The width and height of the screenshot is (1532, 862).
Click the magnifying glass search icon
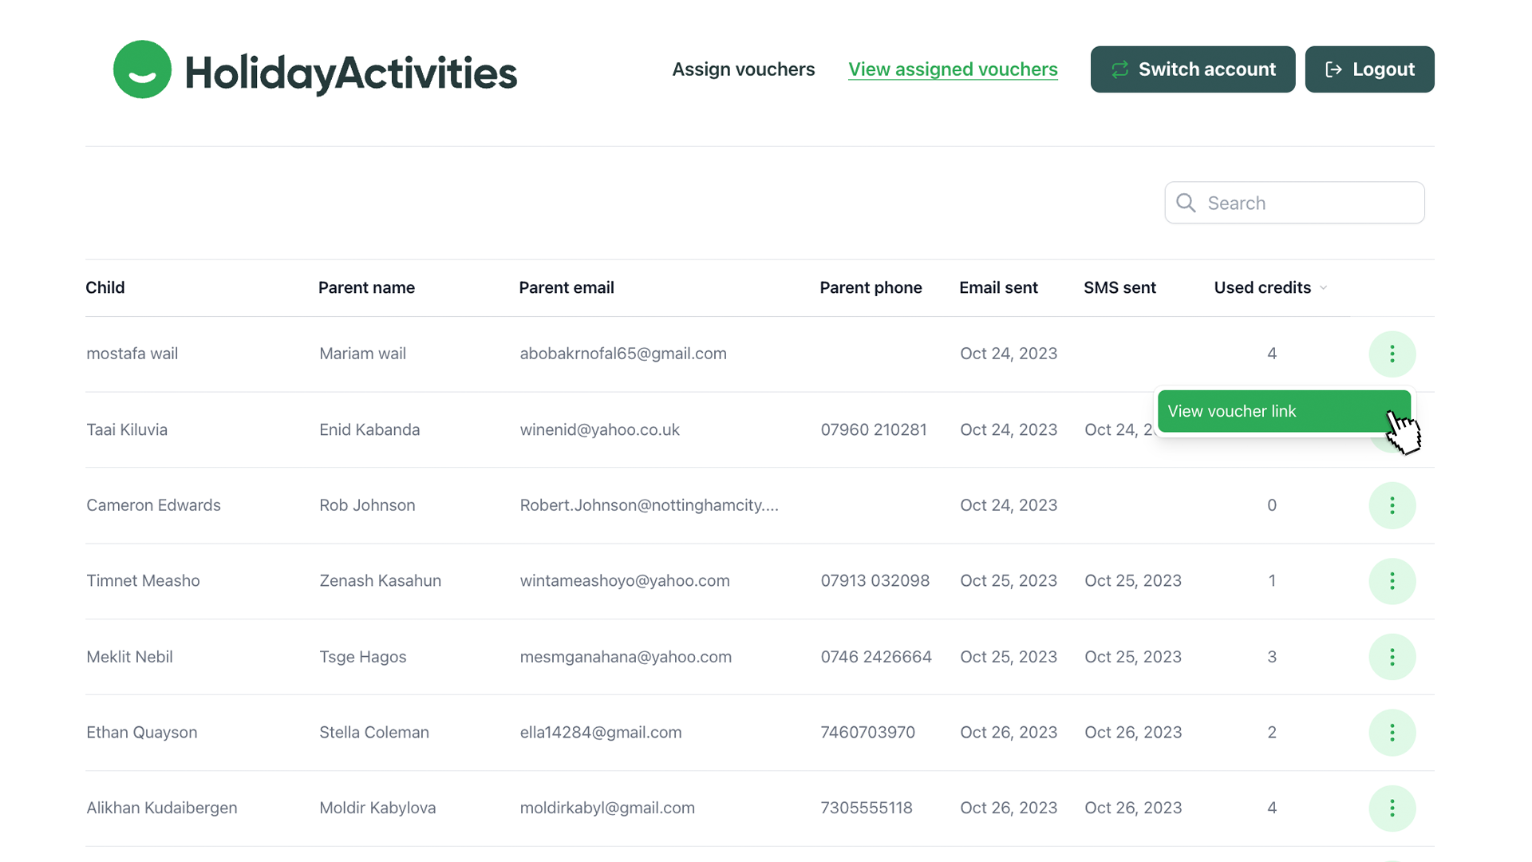(x=1186, y=203)
